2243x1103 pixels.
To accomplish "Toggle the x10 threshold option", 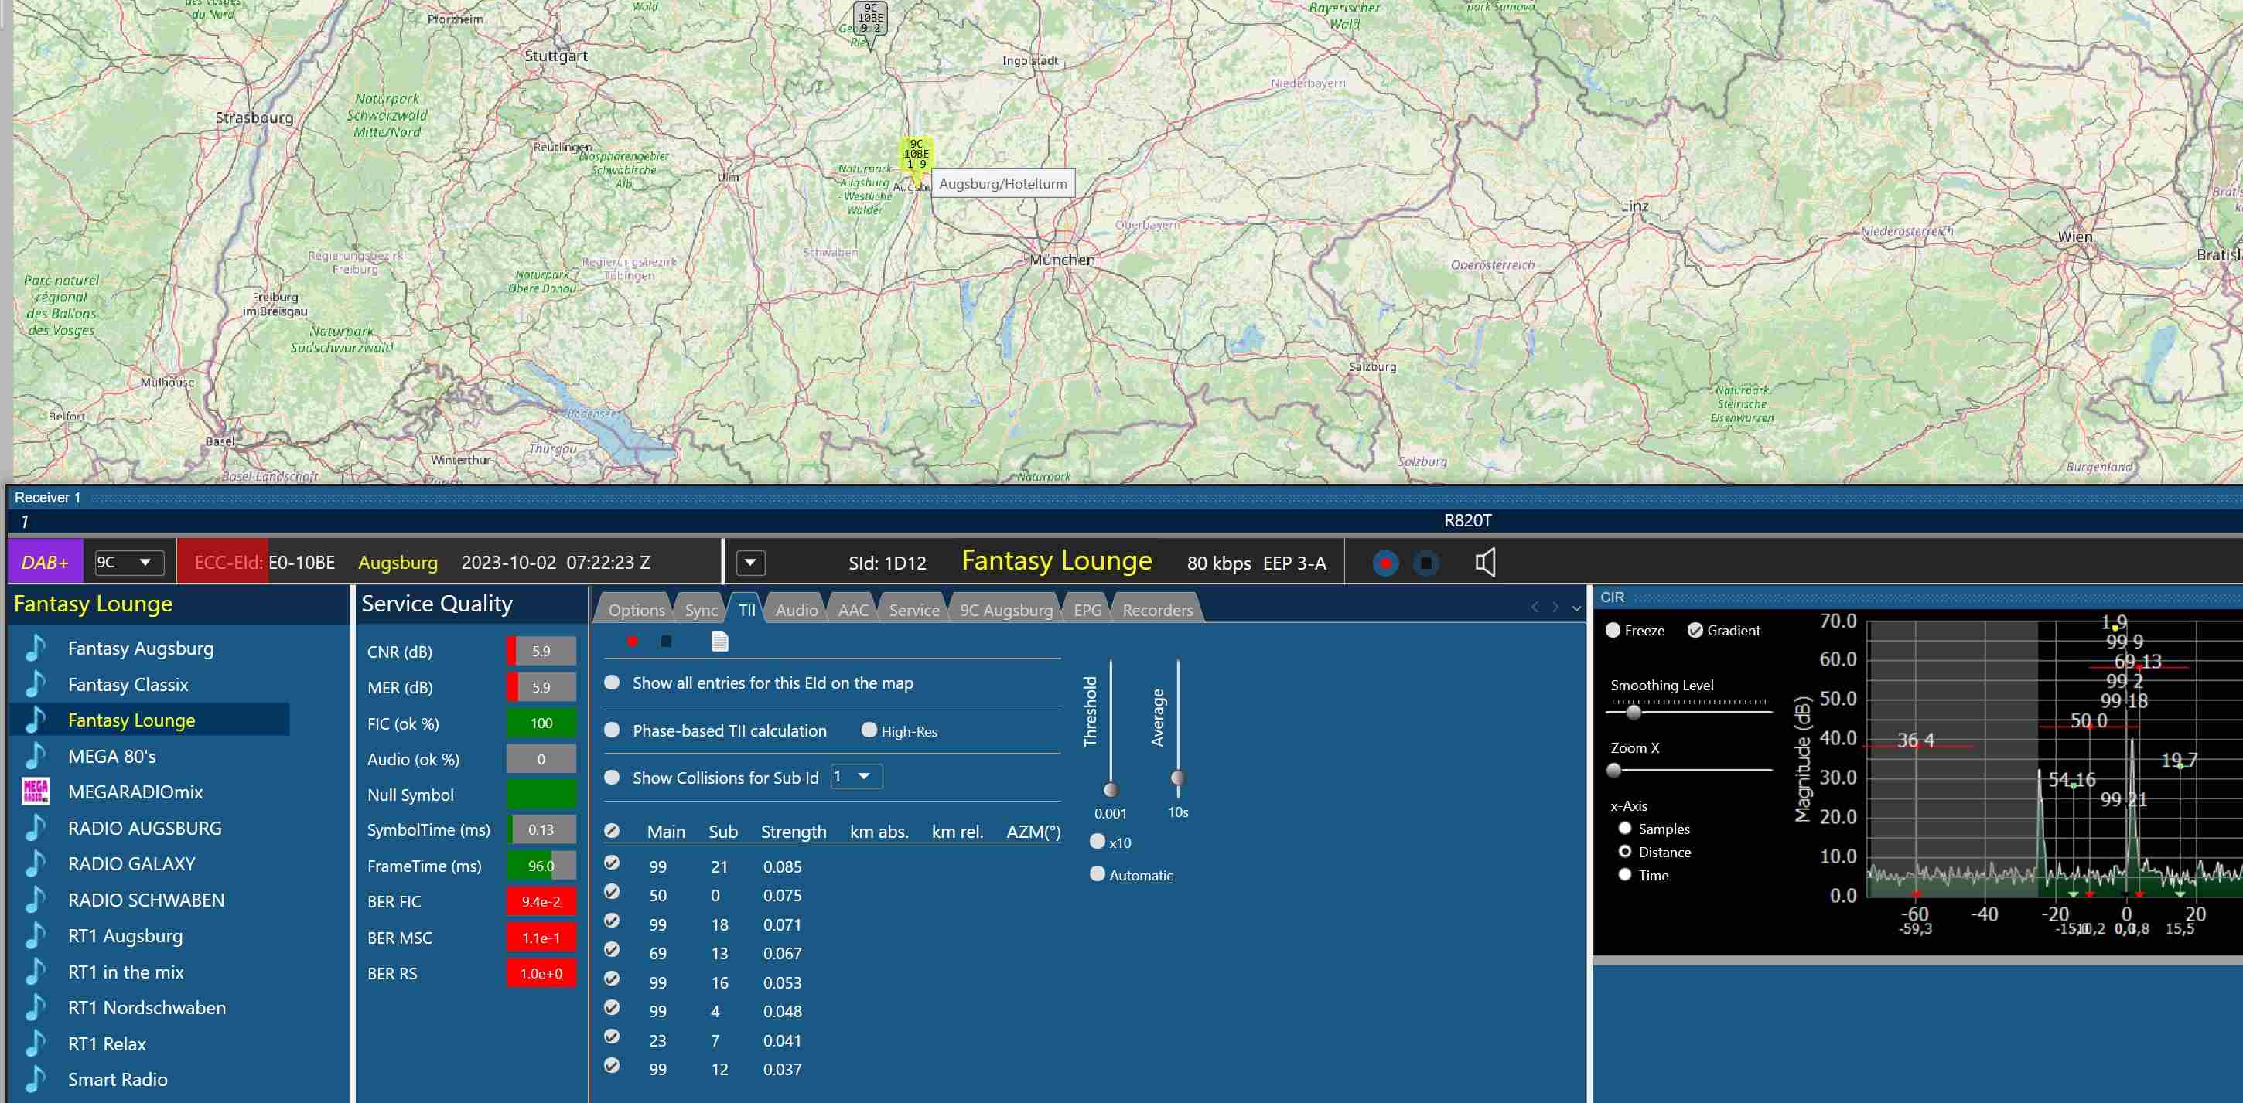I will pyautogui.click(x=1097, y=842).
